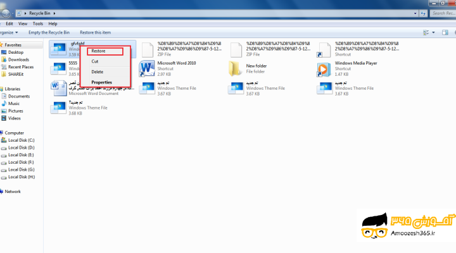
Task: Open the view options dropdown arrow
Action: pos(433,32)
